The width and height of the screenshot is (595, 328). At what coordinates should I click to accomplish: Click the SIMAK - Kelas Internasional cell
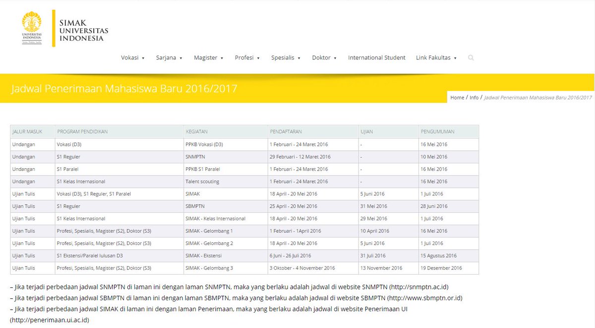coord(226,219)
